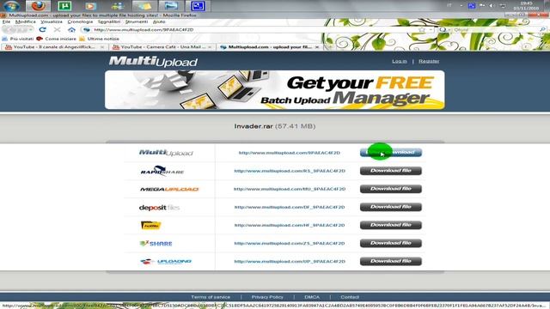Open the address bar history dropdown arrow
This screenshot has width=550, height=309.
pyautogui.click(x=431, y=30)
